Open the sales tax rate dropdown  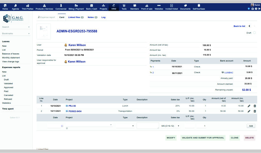click(170, 126)
